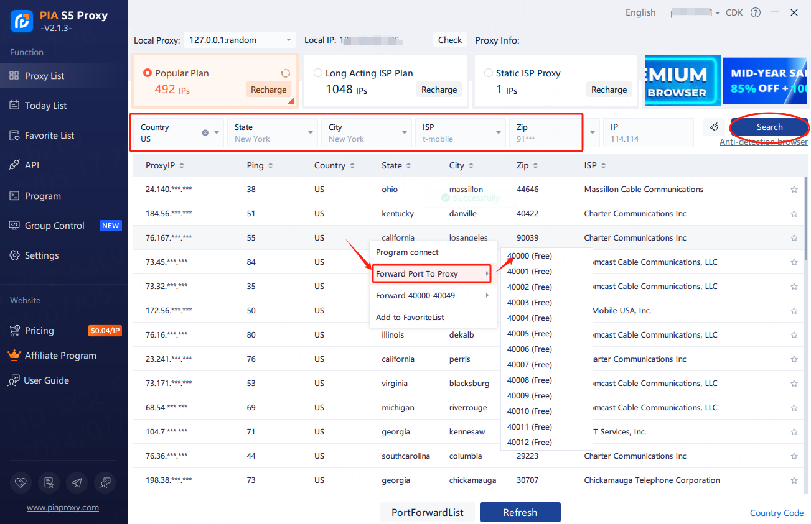The width and height of the screenshot is (811, 524).
Task: Expand the Country dropdown
Action: point(217,132)
